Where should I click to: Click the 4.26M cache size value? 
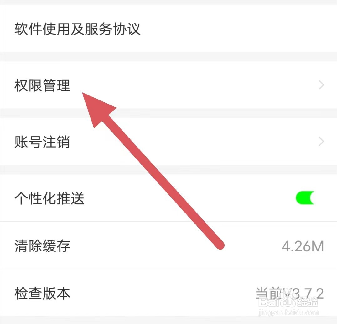point(303,246)
